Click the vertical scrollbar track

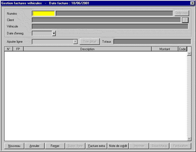[189, 96]
